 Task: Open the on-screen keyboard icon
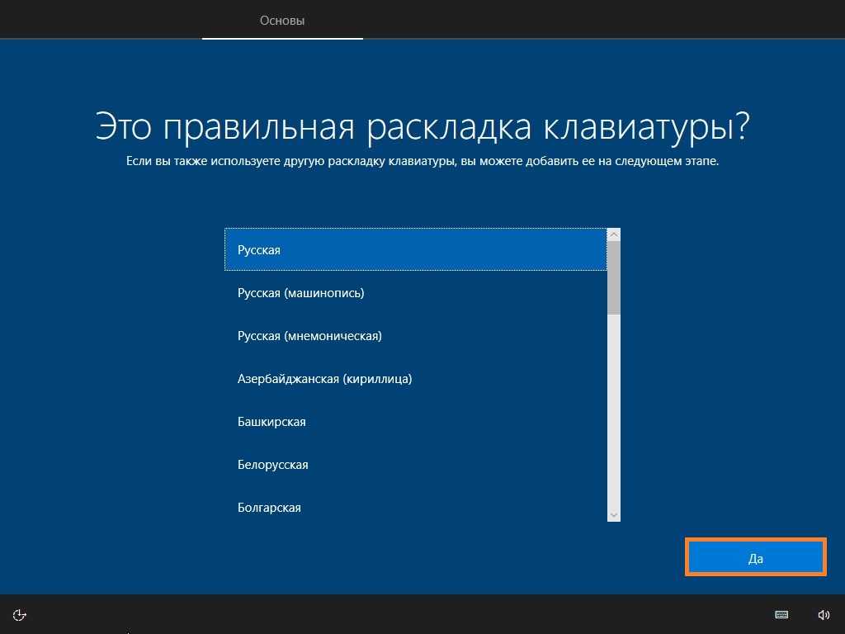click(x=781, y=614)
